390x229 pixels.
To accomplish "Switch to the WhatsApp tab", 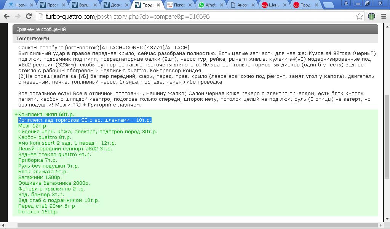I will 210,5.
